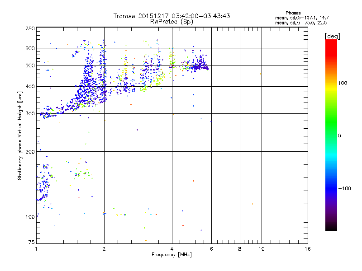Viewport: 362px width, 271px height.
Task: Click the x-axis label 'Frequency [MHz]'
Action: tap(171, 255)
